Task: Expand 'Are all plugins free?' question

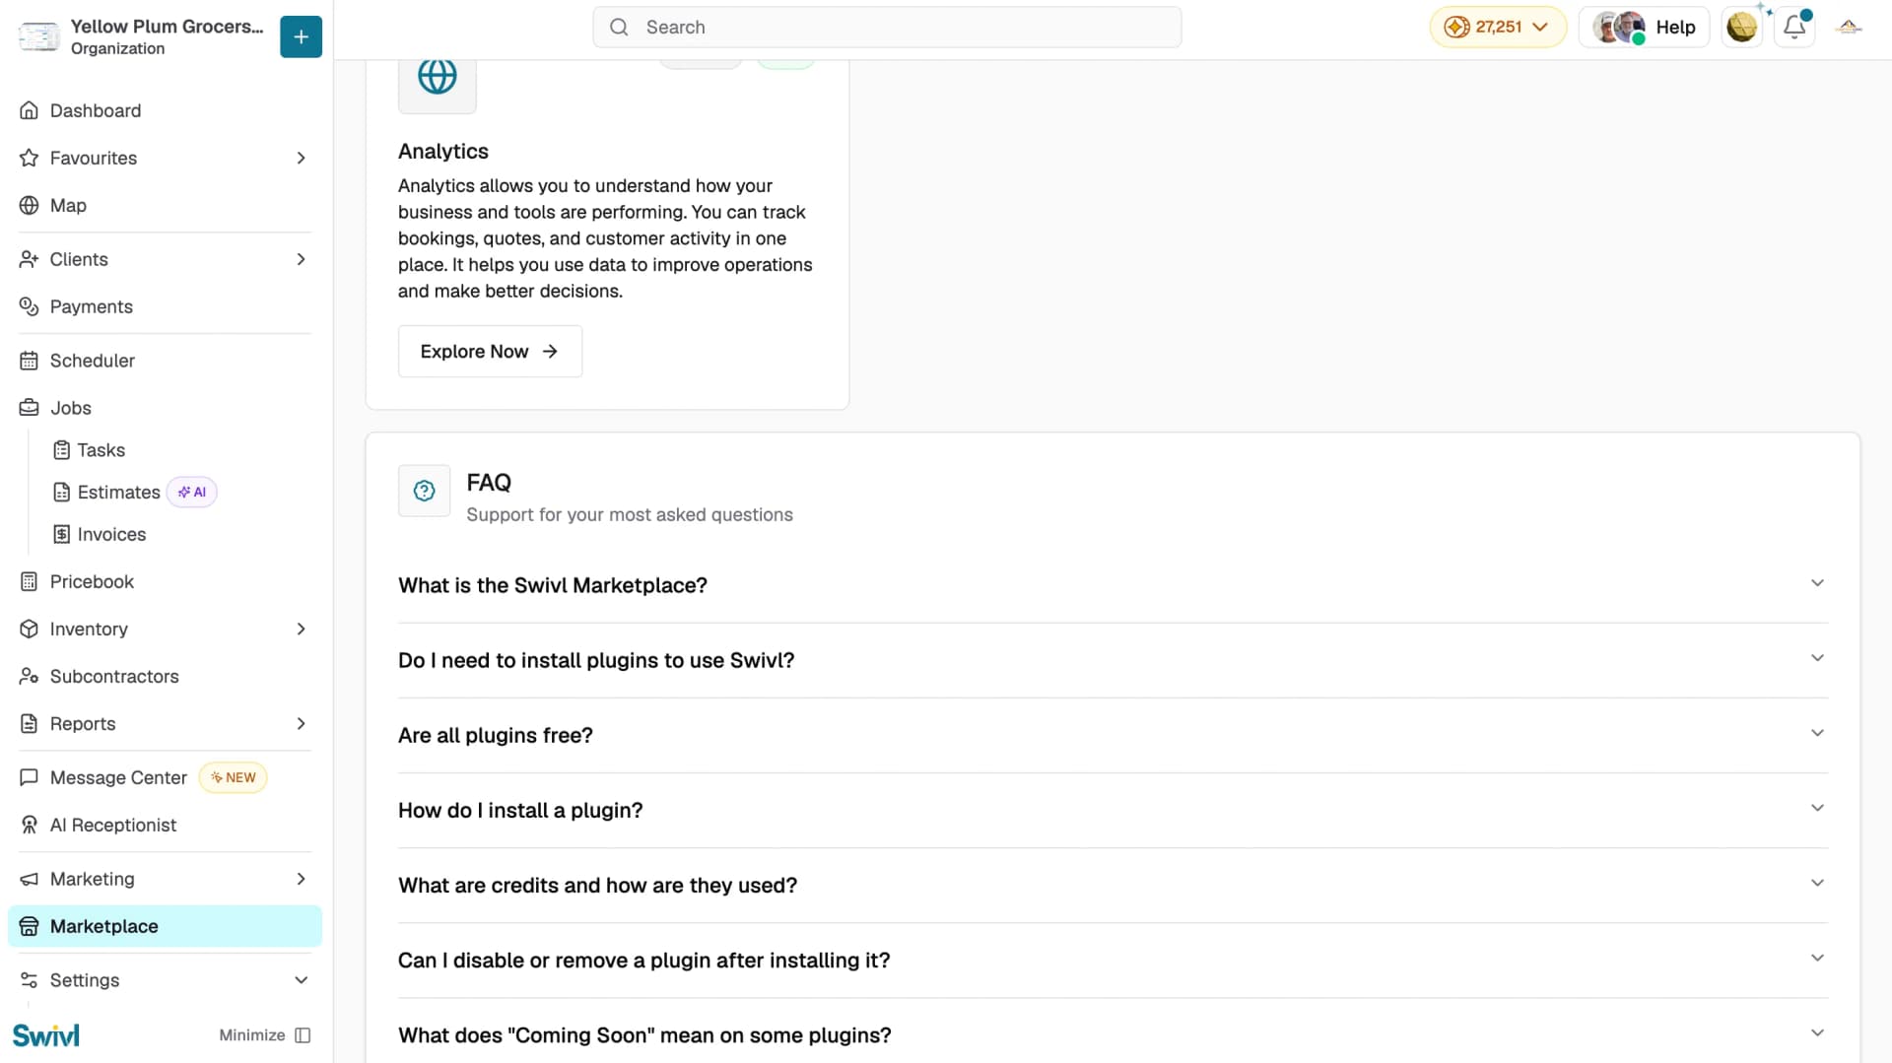Action: tap(1113, 735)
